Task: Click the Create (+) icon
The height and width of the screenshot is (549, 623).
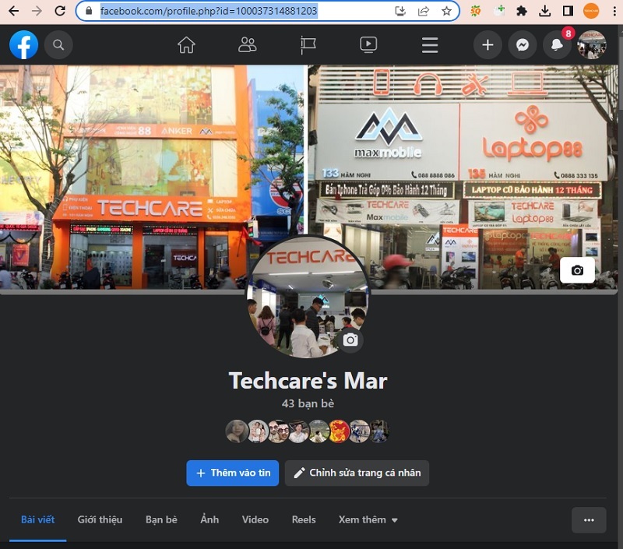Action: (x=487, y=45)
